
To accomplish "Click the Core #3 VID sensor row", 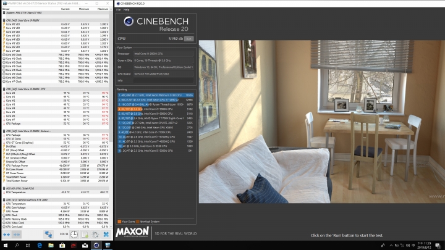I will [x=56, y=36].
